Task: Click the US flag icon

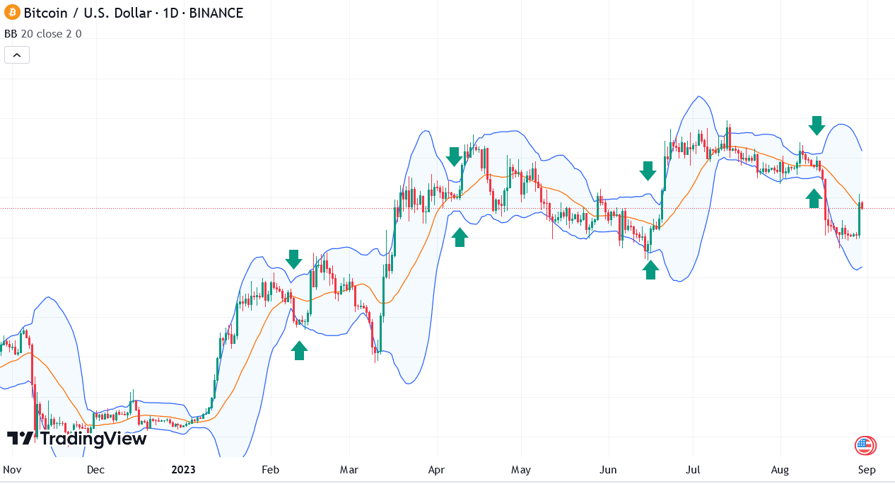Action: tap(866, 446)
